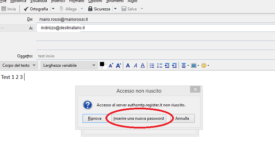Screen dimensions: 275x157
Task: Open the Salva dropdown arrow
Action: [142, 9]
